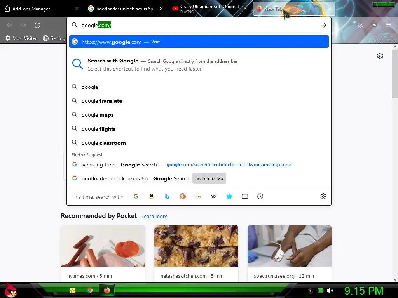Open new tab page settings gear

click(380, 56)
